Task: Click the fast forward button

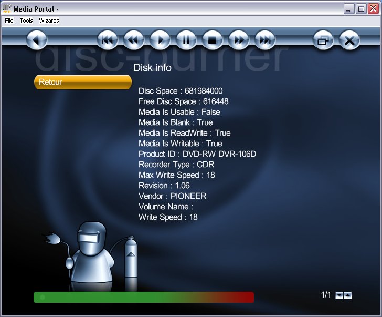Action: point(239,39)
